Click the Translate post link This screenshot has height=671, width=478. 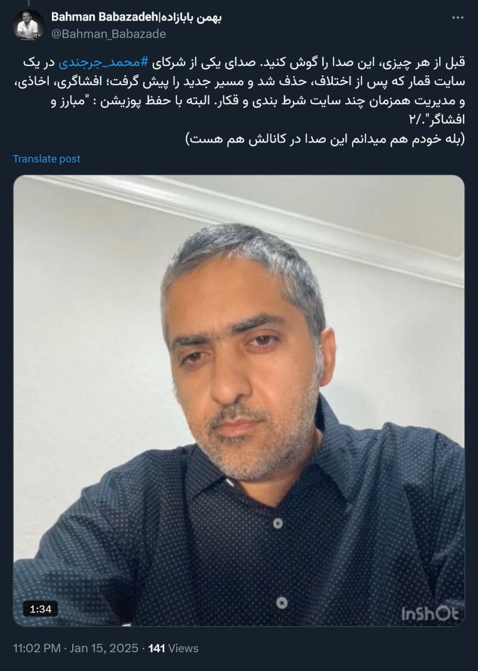click(47, 159)
